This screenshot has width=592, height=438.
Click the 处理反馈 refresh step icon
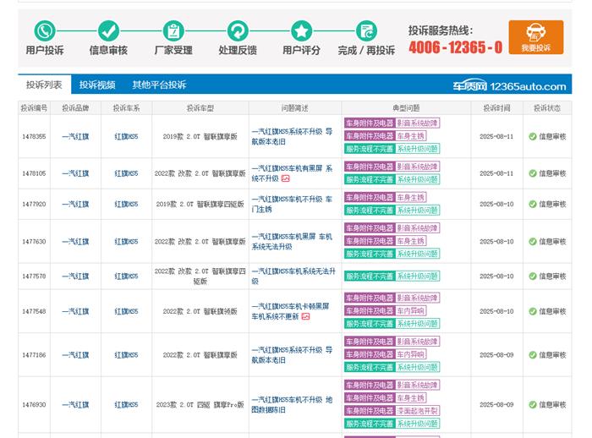(x=238, y=31)
